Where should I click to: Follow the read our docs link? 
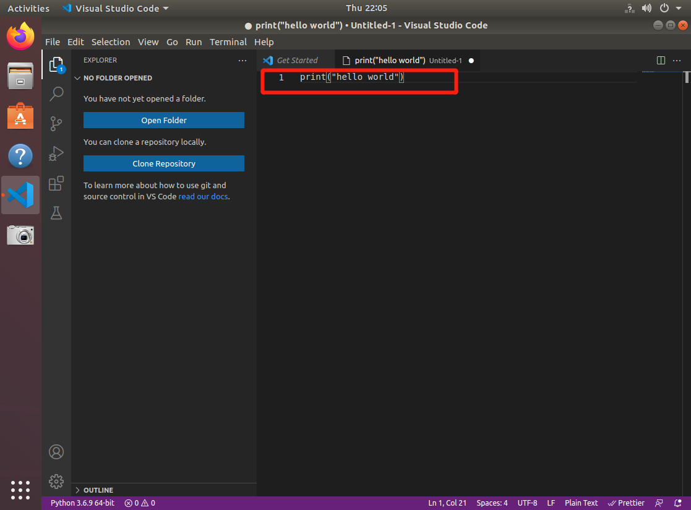pyautogui.click(x=203, y=197)
